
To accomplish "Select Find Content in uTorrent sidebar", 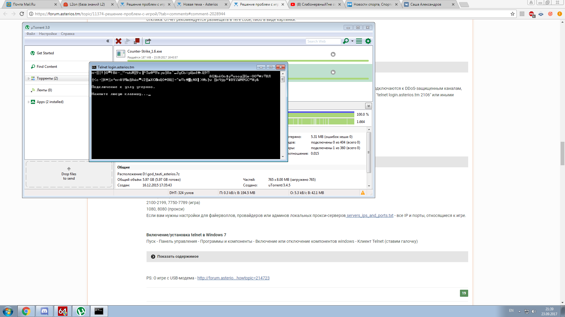I will (47, 67).
